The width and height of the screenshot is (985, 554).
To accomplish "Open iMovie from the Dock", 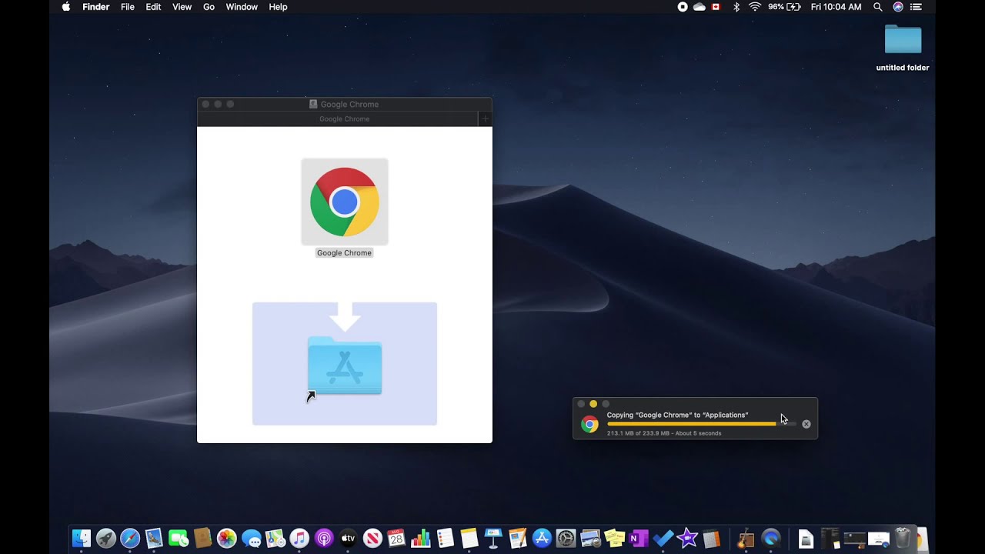I will click(687, 539).
